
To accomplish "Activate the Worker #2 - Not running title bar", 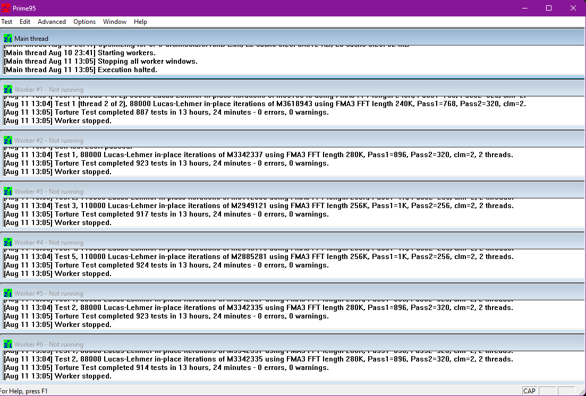I will click(x=292, y=140).
